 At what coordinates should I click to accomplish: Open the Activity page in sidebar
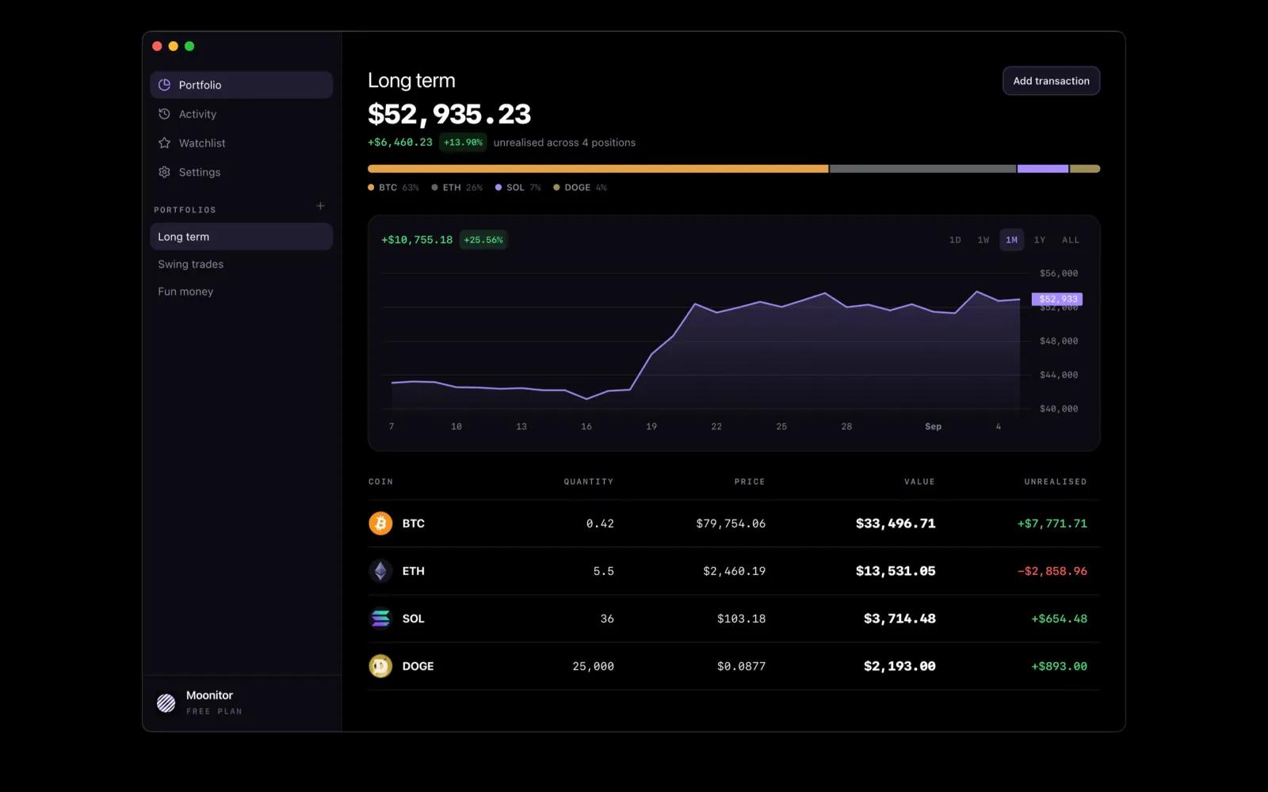tap(241, 114)
